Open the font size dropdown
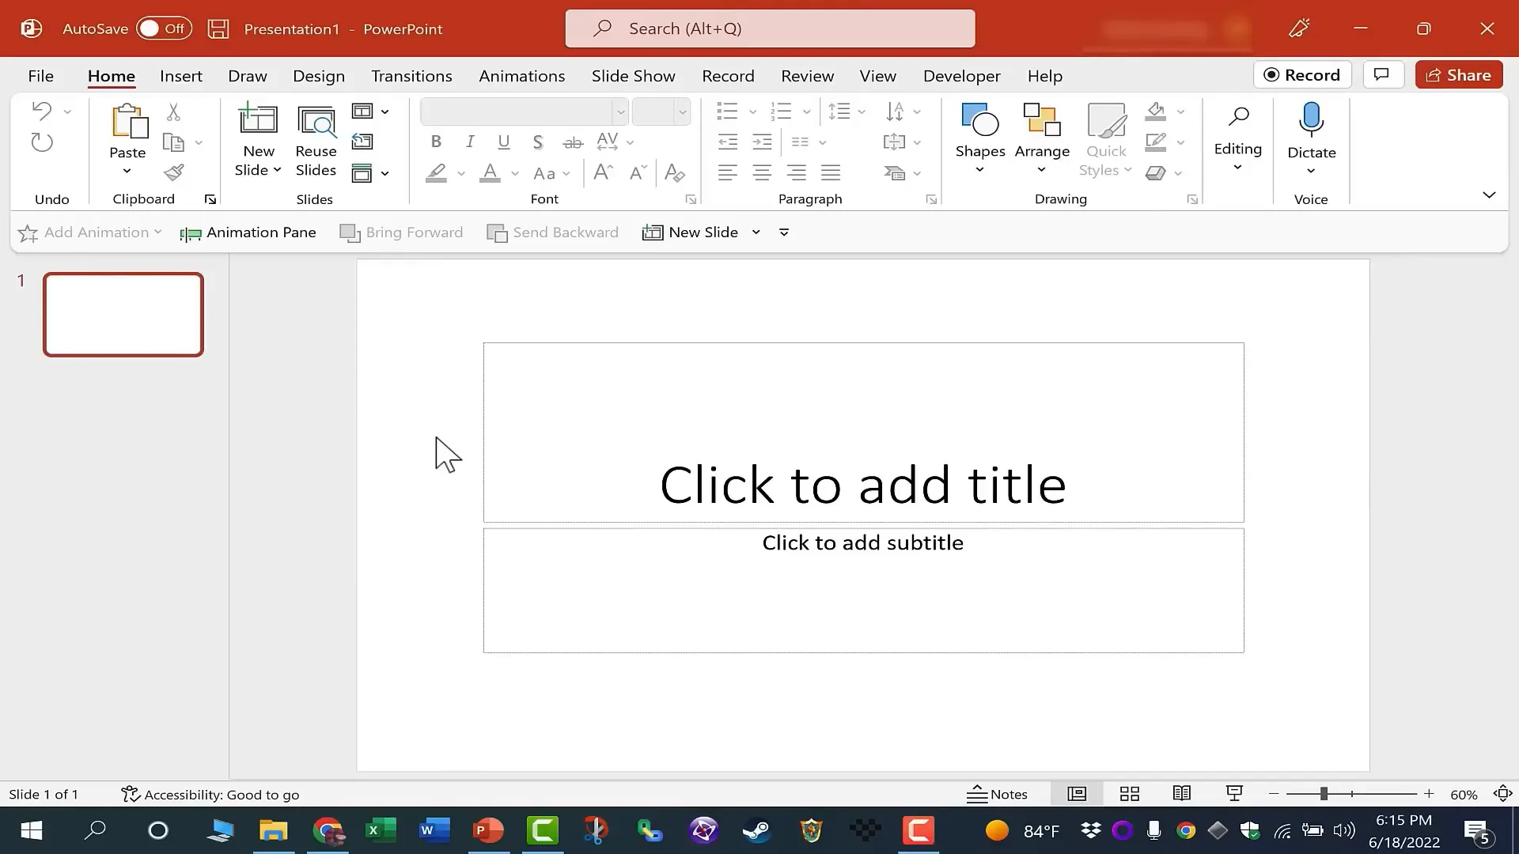Screen dimensions: 1519x854 [x=682, y=111]
